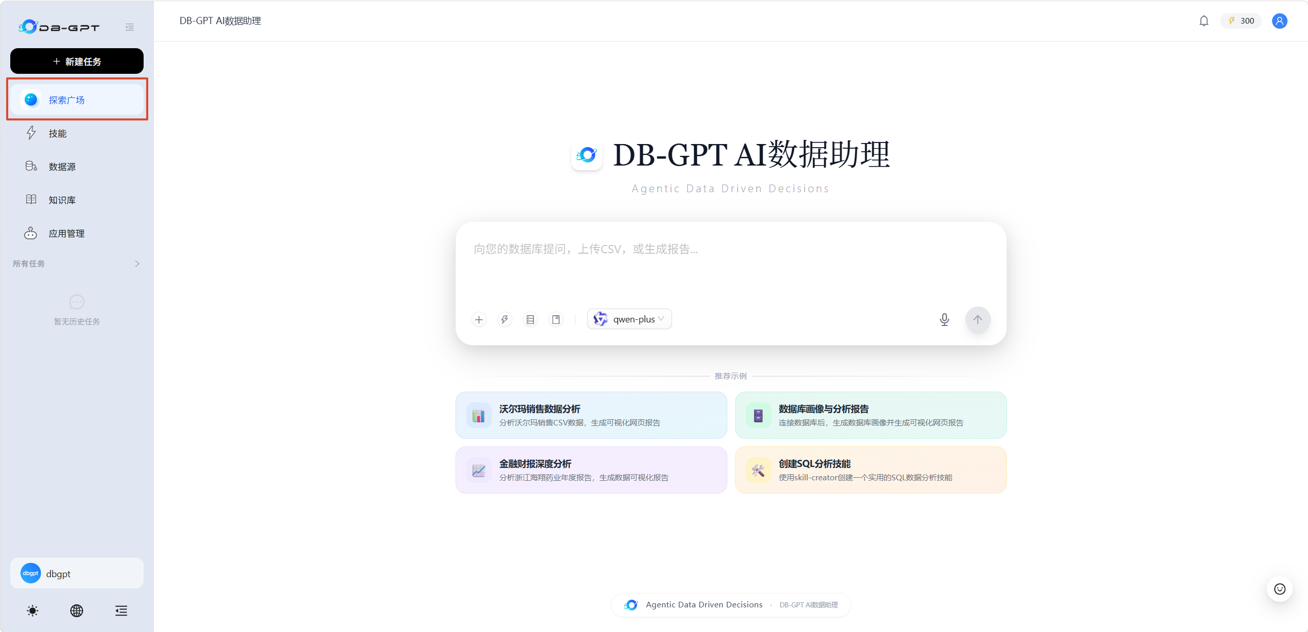The image size is (1308, 632).
Task: Open language globe icon
Action: click(x=76, y=610)
